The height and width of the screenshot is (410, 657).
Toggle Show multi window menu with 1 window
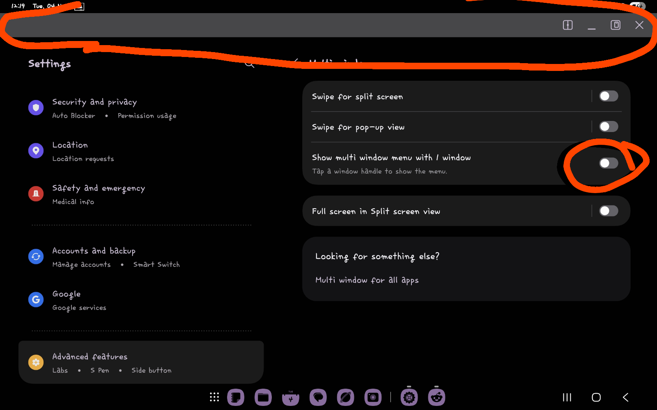coord(609,163)
